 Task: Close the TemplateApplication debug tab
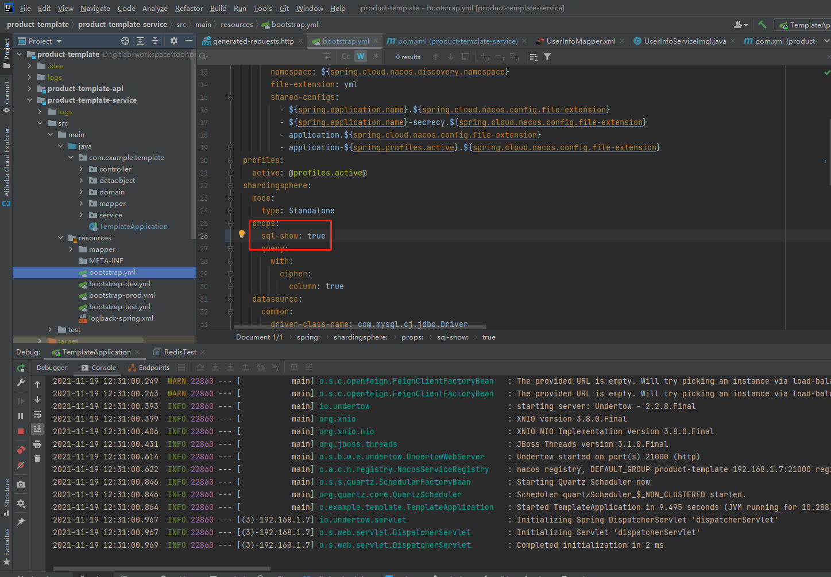(137, 352)
